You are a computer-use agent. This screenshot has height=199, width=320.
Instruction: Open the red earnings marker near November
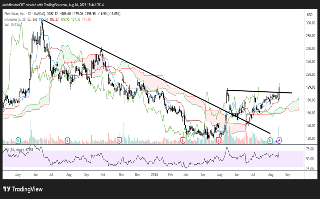[x=119, y=140]
